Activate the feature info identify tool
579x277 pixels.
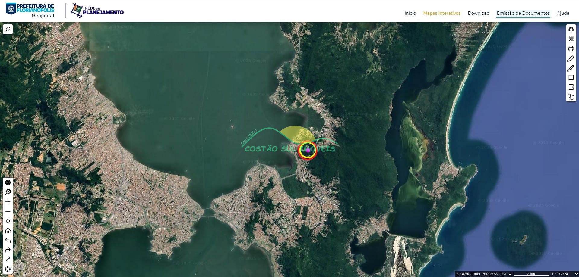coord(571,78)
